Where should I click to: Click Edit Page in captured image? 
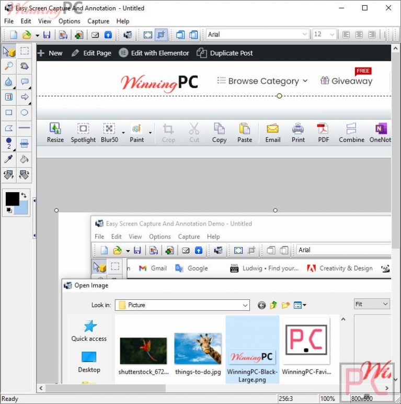[x=91, y=53]
